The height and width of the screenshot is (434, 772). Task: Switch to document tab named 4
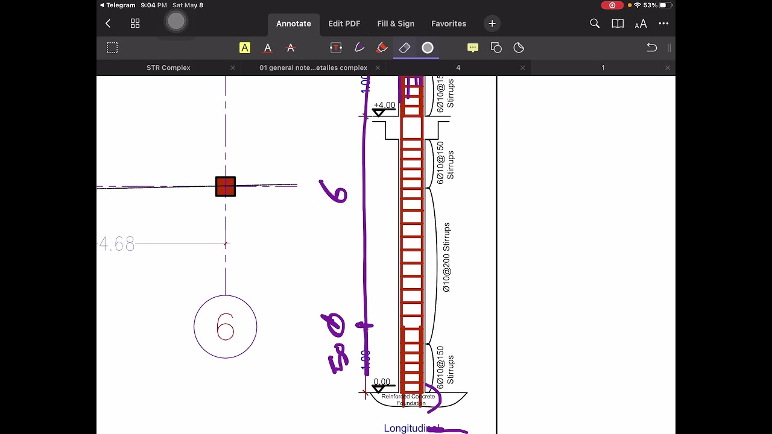[x=458, y=68]
